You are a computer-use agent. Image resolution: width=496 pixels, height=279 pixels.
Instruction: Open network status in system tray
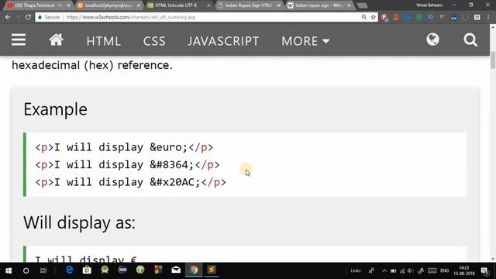pos(402,270)
